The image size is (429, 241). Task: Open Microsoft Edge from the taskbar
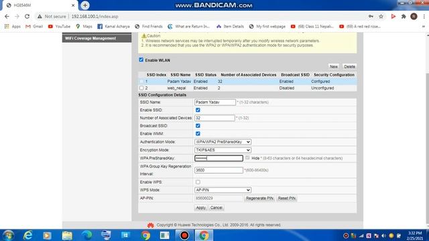pyautogui.click(x=86, y=235)
